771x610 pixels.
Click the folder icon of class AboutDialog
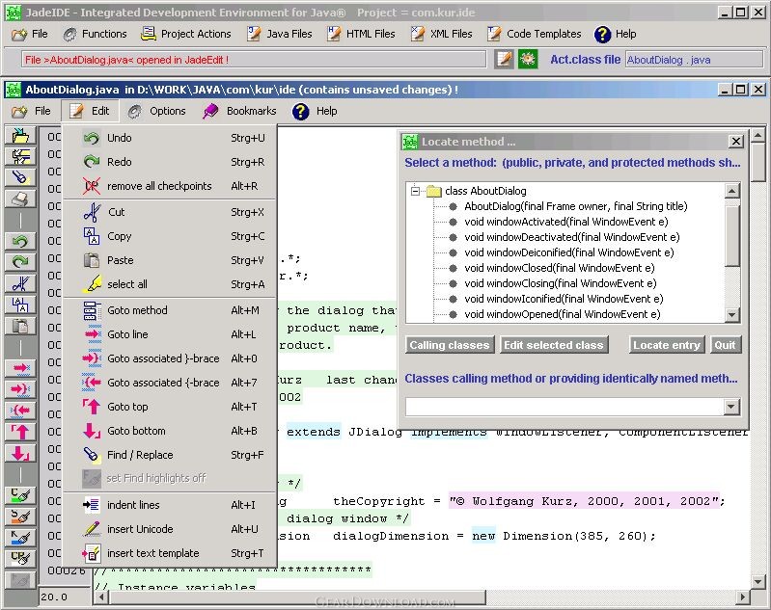coord(434,191)
